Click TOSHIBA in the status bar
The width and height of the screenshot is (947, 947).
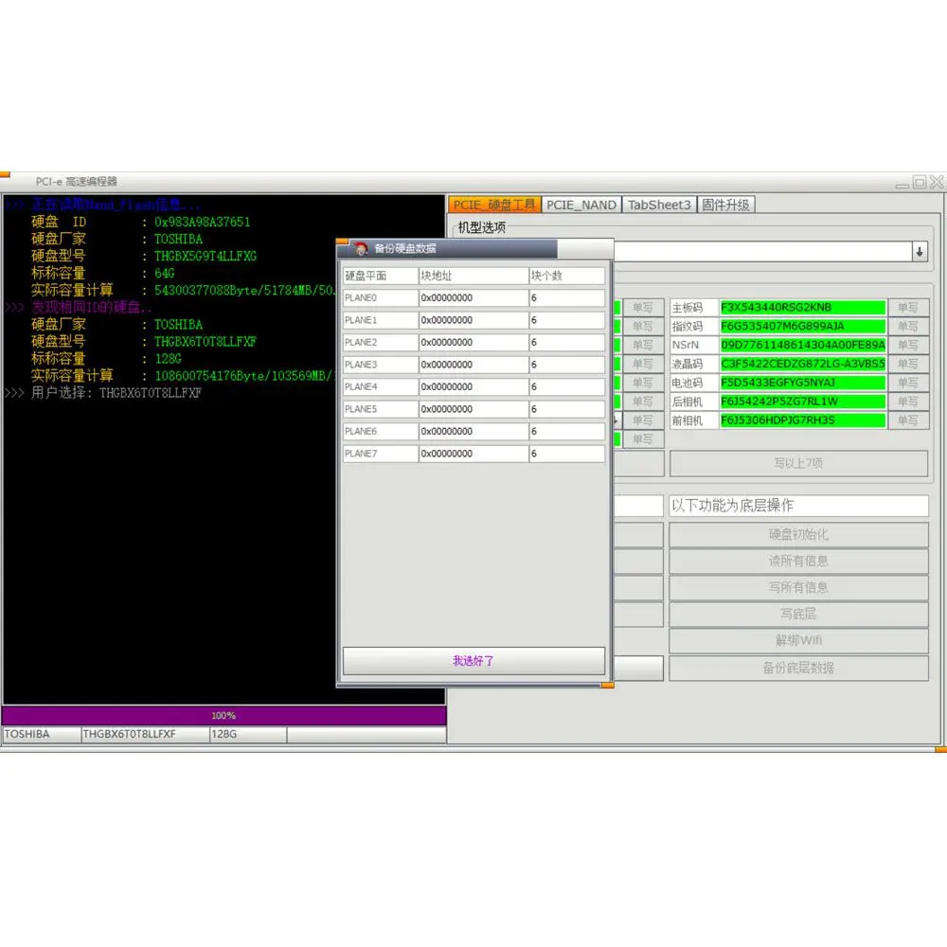pos(41,735)
